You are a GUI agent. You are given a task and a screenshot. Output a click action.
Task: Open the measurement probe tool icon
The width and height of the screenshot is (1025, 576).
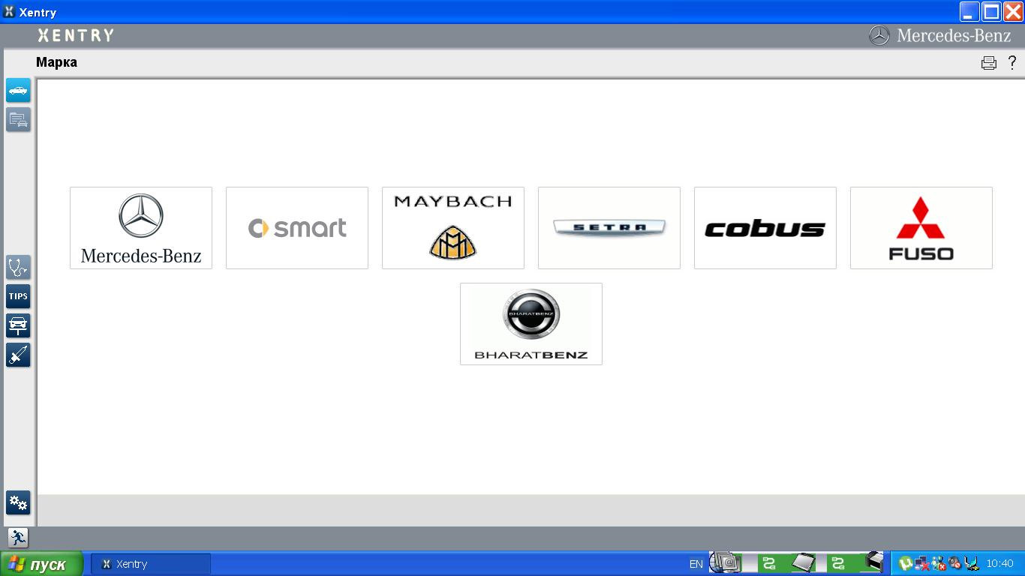point(18,355)
